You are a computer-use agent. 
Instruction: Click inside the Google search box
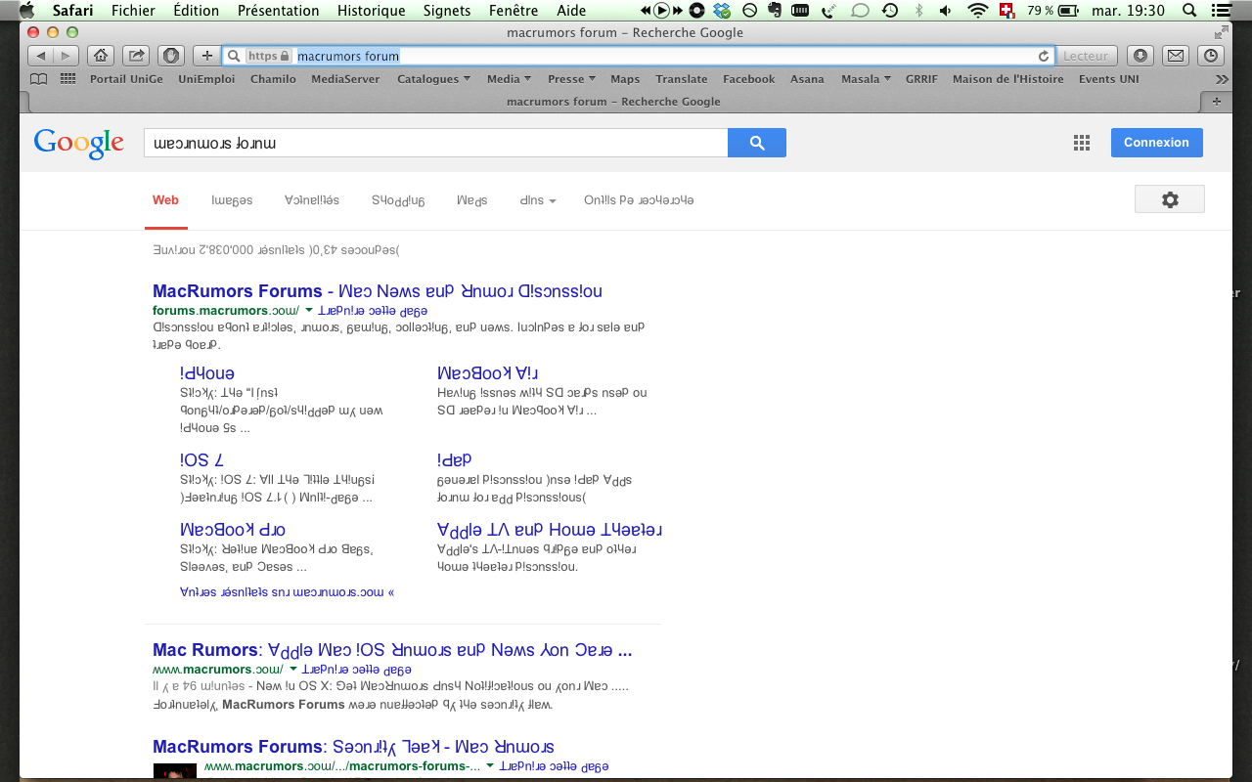point(435,143)
